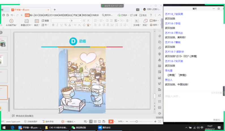The width and height of the screenshot is (225, 131).
Task: Click the zoom slider in the status bar
Action: click(136, 121)
